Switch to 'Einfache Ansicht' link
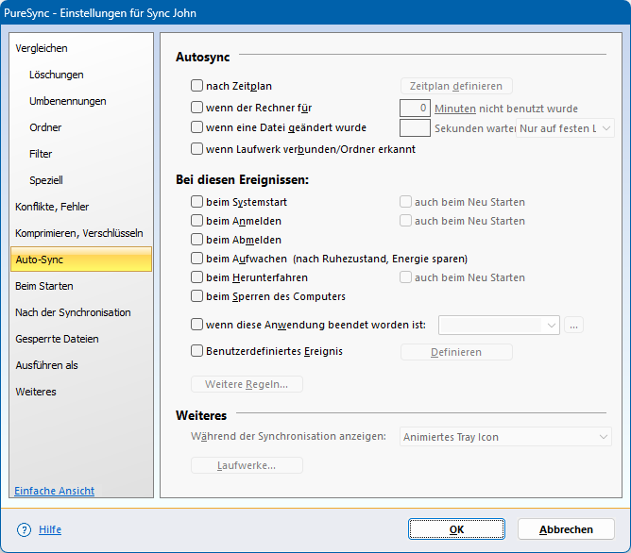Image resolution: width=631 pixels, height=553 pixels. [x=55, y=491]
